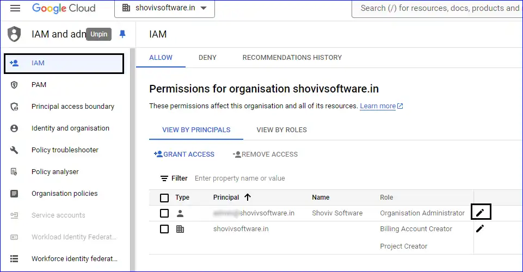Image resolution: width=523 pixels, height=272 pixels.
Task: Select the Shoviv Software principal checkbox
Action: click(x=164, y=213)
